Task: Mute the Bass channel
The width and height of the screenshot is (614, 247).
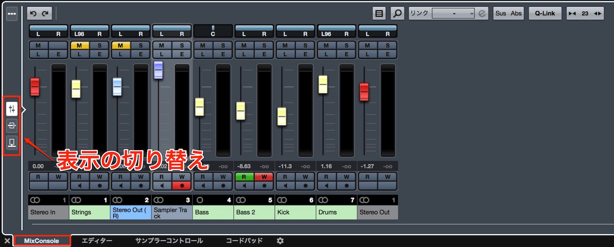Action: (203, 46)
